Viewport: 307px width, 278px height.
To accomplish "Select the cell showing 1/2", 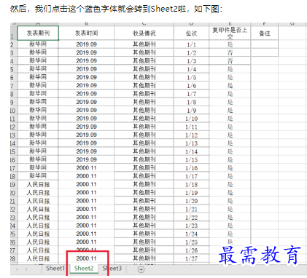I will [x=191, y=52].
